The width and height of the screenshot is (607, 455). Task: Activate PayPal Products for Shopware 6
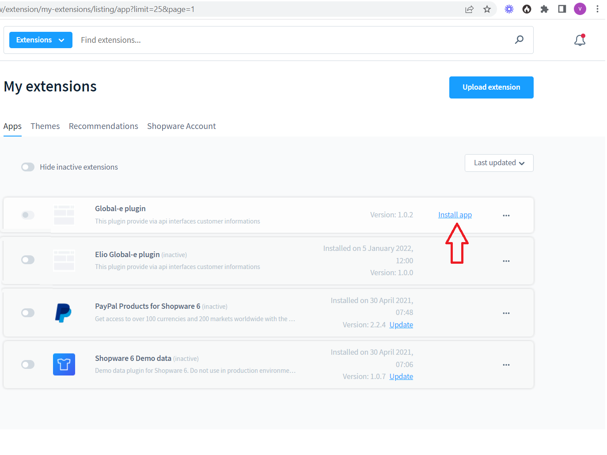pyautogui.click(x=27, y=313)
